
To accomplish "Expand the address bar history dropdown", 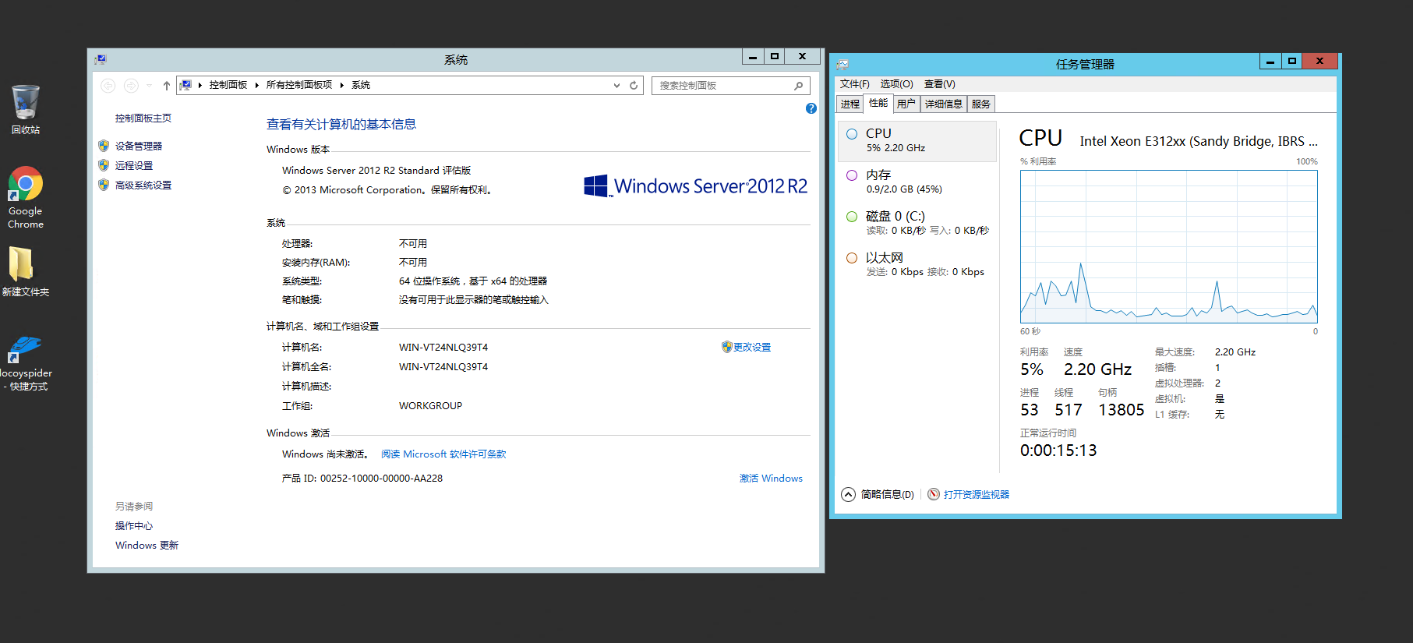I will click(x=616, y=85).
